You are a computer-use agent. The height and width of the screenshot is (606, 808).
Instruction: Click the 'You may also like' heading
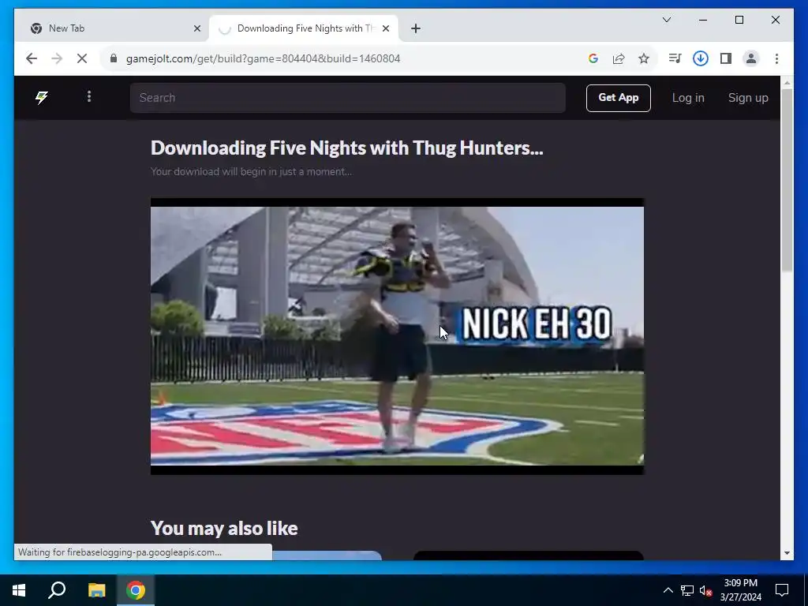click(x=224, y=528)
